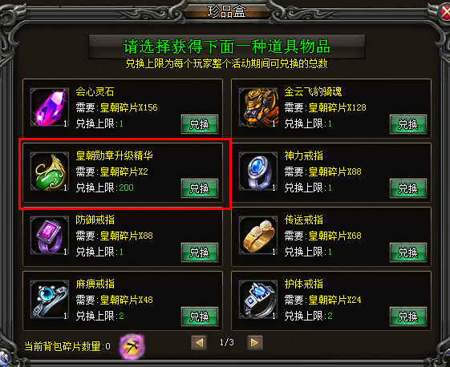Close the 珍品盒 window
Screen dimensions: 450x367
pyautogui.click(x=445, y=12)
